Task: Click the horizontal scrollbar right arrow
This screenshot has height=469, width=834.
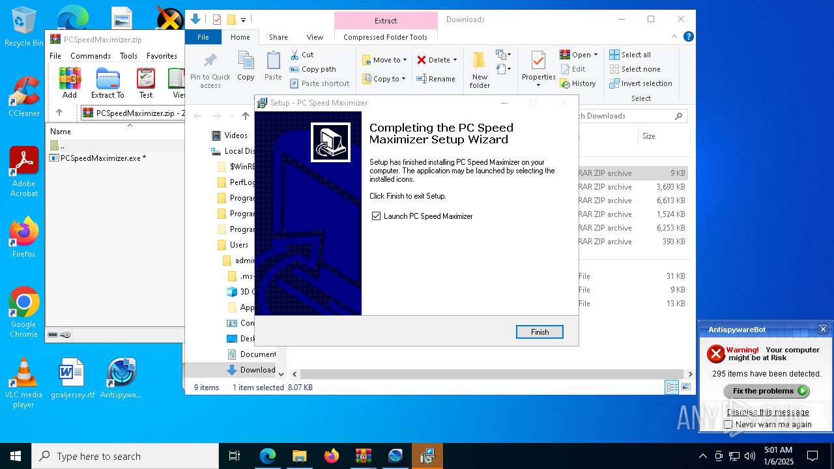Action: pyautogui.click(x=690, y=374)
